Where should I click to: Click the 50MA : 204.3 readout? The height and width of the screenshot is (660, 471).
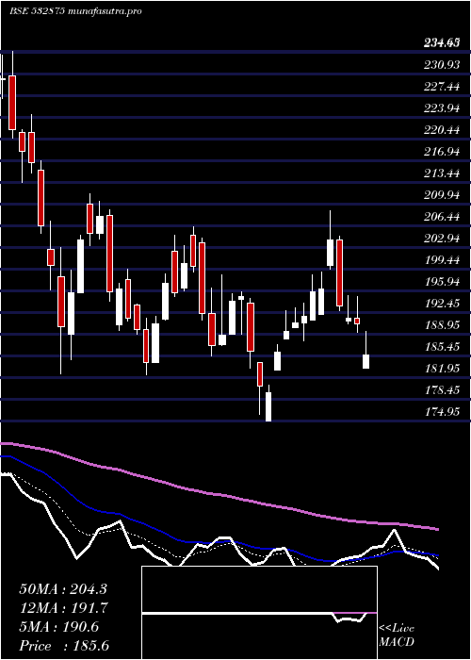tap(63, 589)
